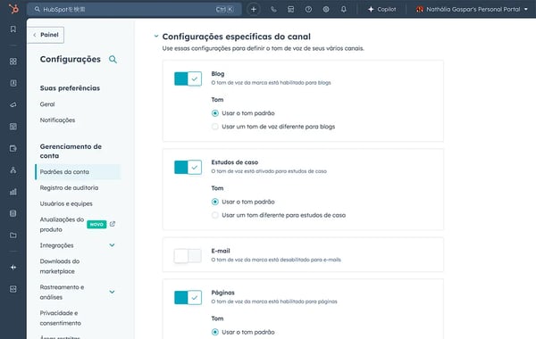Click the Ctrl K shortcut hint

[224, 10]
